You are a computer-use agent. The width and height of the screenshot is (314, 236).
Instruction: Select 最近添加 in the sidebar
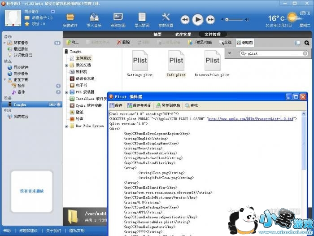21,49
